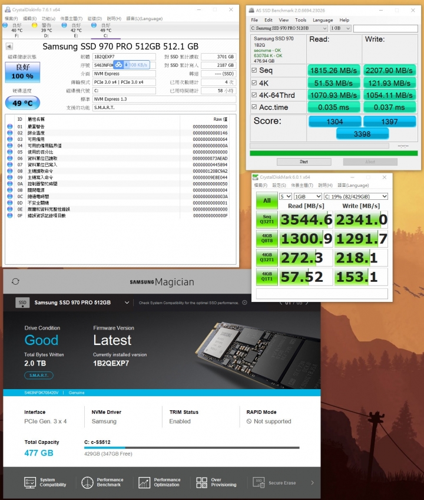Click the right arrow in Magician's bottom bar

(x=312, y=483)
